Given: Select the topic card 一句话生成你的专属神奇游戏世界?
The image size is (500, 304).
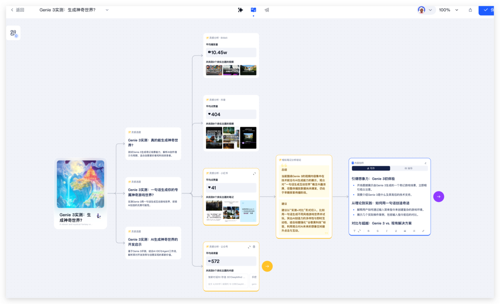Looking at the screenshot, I should click(x=153, y=193).
